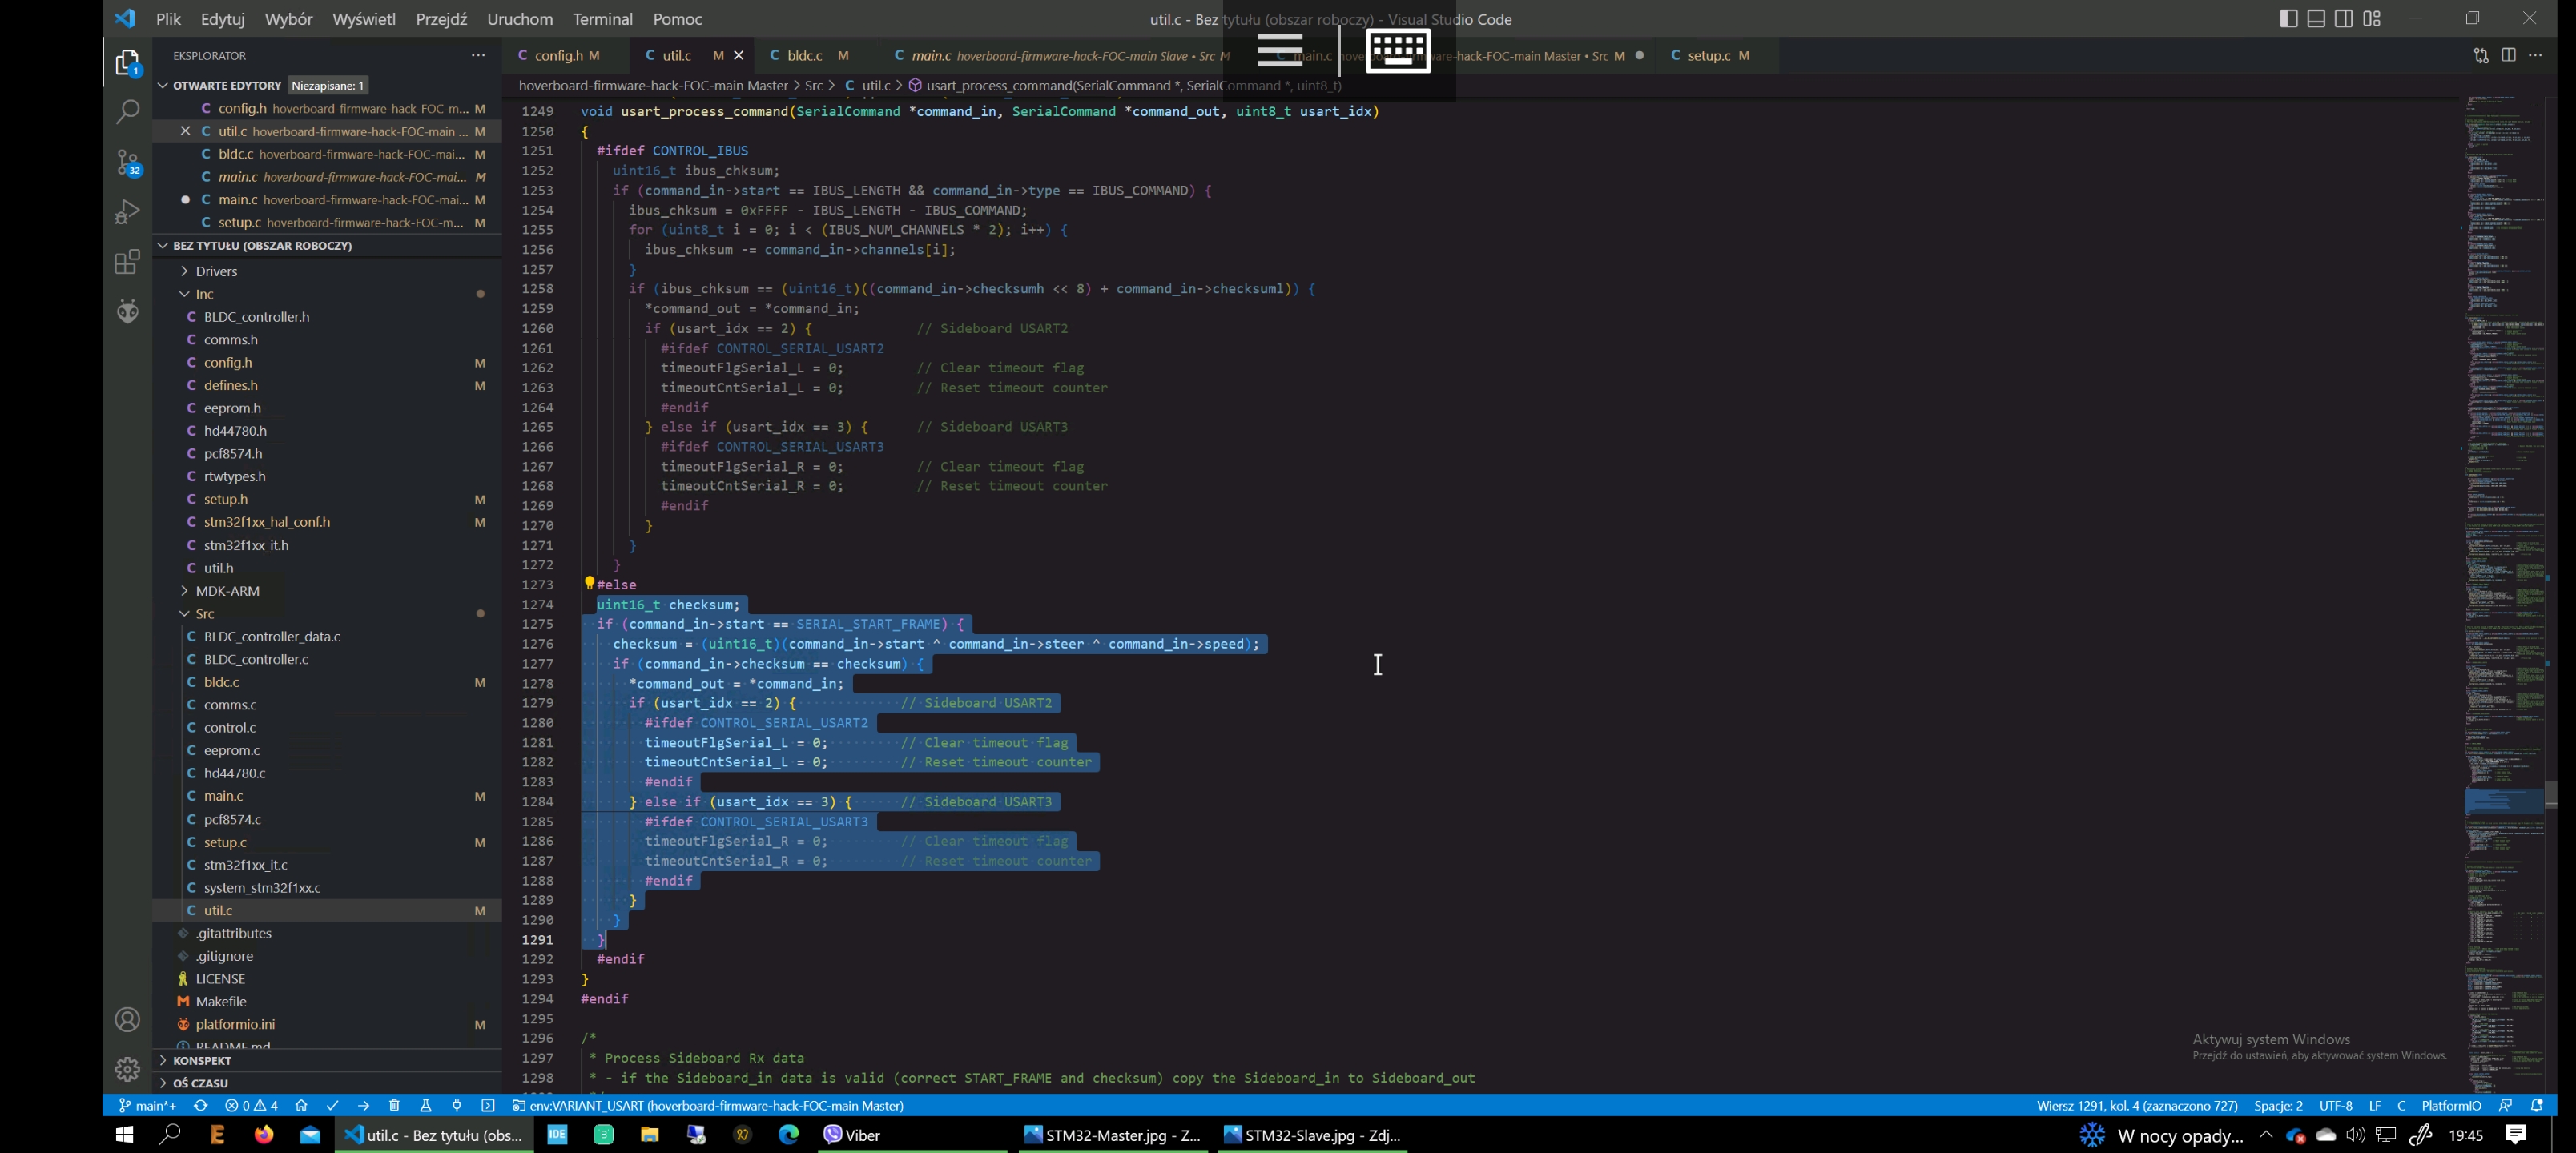This screenshot has width=2576, height=1153.
Task: Open Run and Debug view in activity bar
Action: (x=127, y=211)
